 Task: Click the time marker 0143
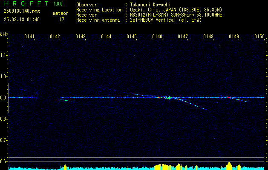point(81,37)
